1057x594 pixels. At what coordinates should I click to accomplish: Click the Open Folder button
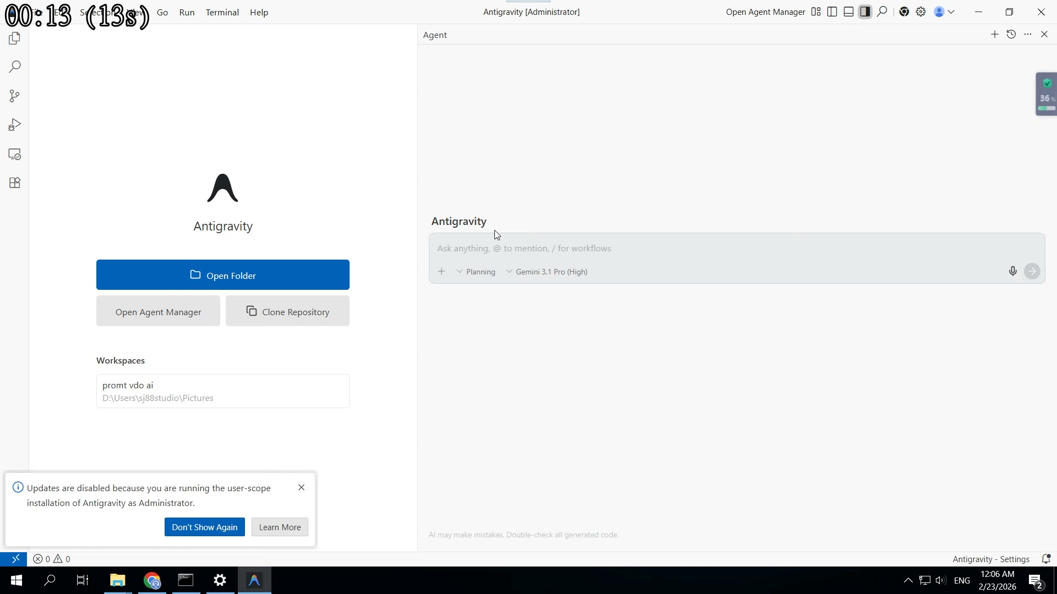[222, 275]
